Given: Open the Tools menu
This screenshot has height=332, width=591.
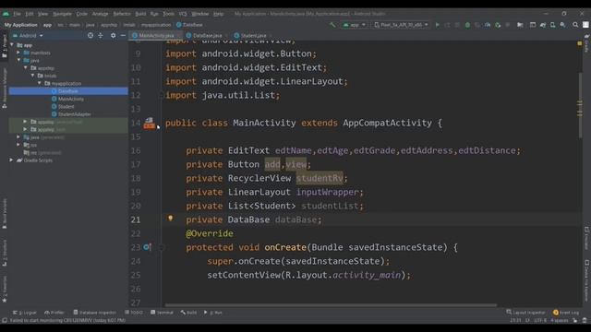Looking at the screenshot, I should click(x=168, y=14).
